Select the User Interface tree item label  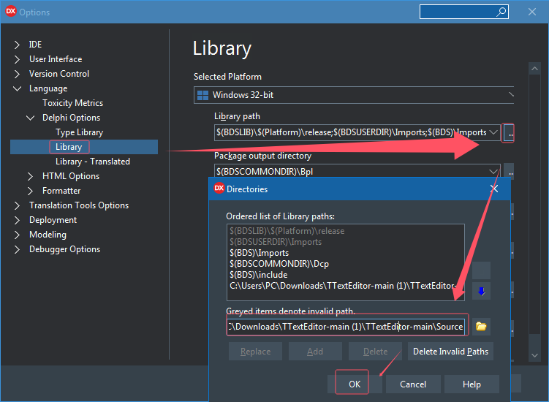[x=56, y=59]
